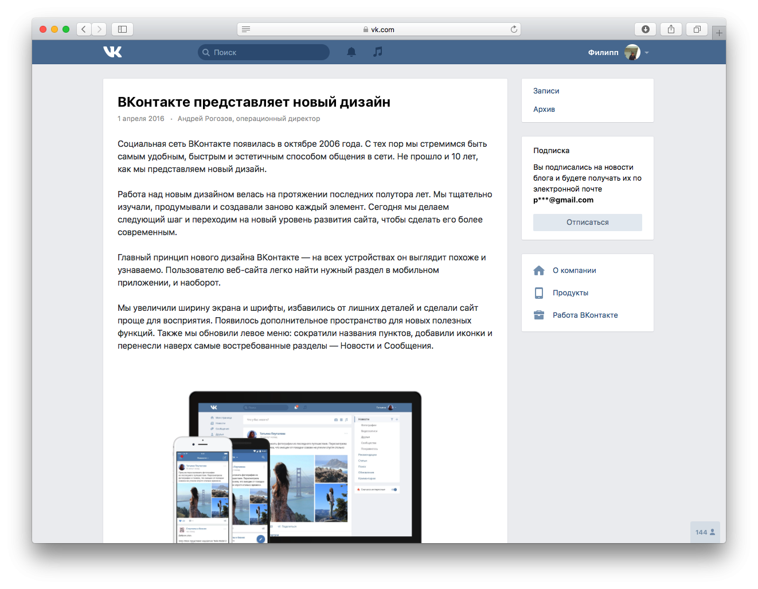Click the briefcase icon beside Работа ВКонтакте
The height and width of the screenshot is (589, 758).
coord(539,315)
